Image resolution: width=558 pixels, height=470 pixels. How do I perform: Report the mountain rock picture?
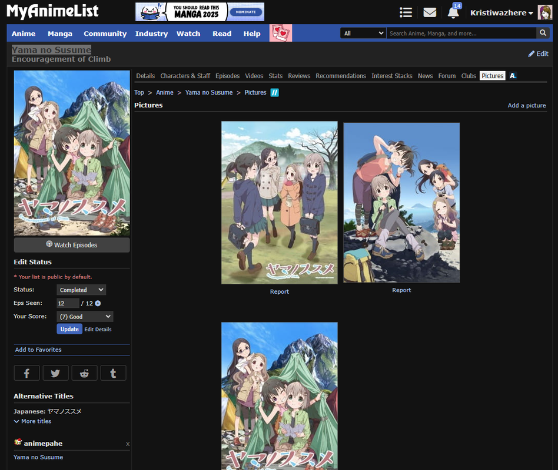(401, 290)
